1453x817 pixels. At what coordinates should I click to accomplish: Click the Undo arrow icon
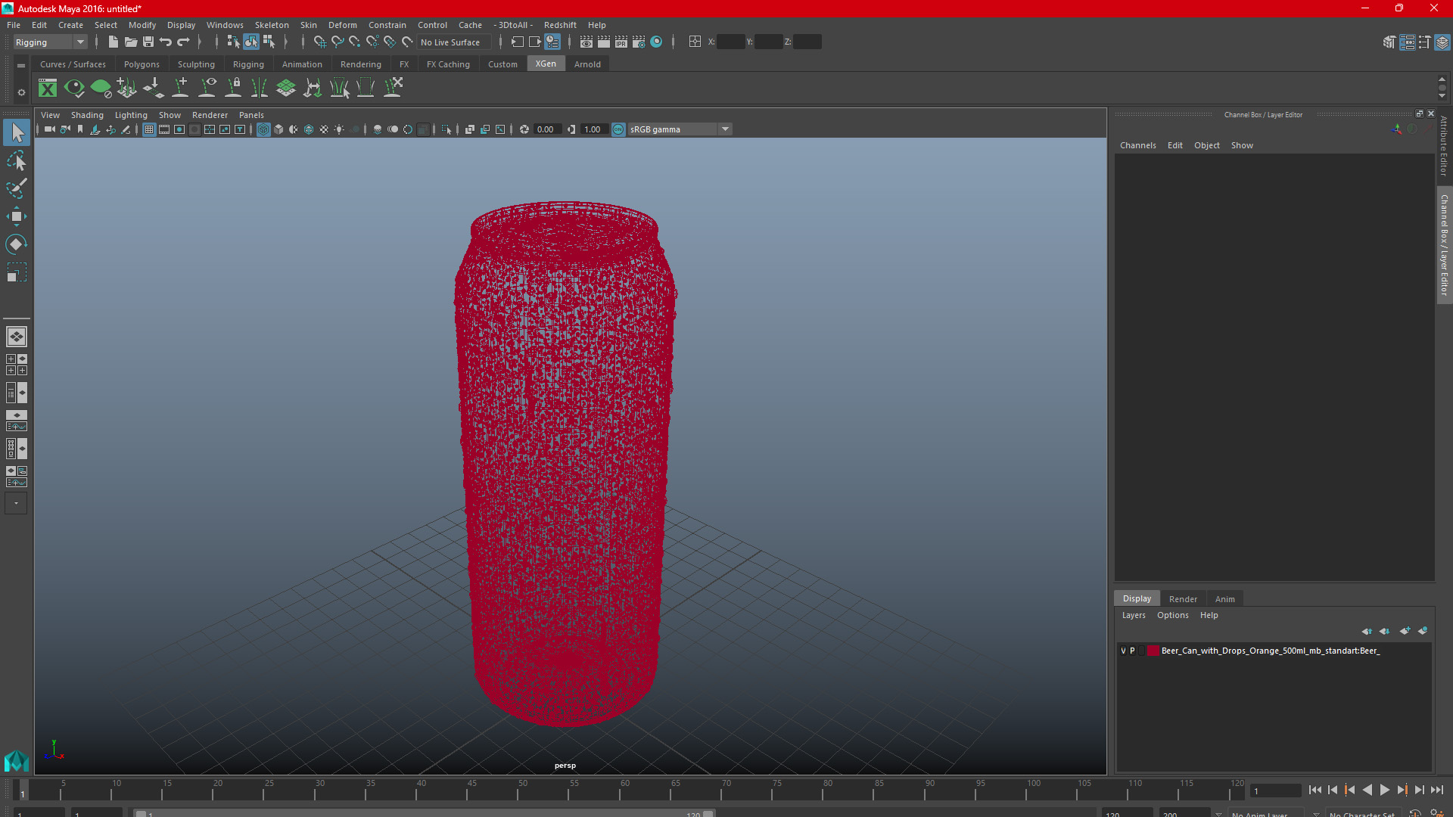click(166, 42)
